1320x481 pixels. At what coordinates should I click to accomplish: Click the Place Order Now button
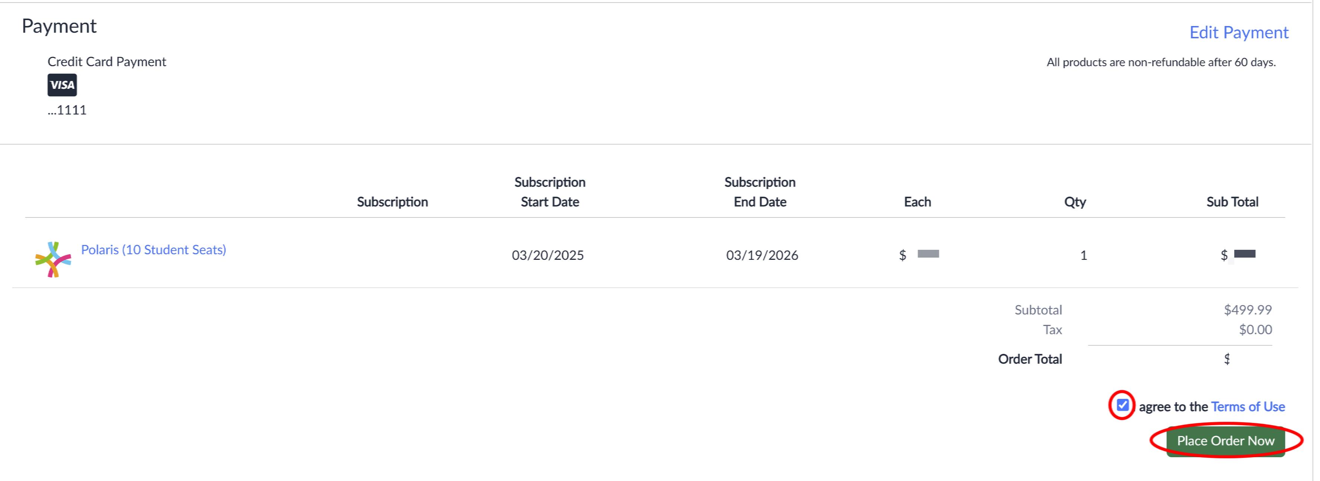(x=1225, y=441)
